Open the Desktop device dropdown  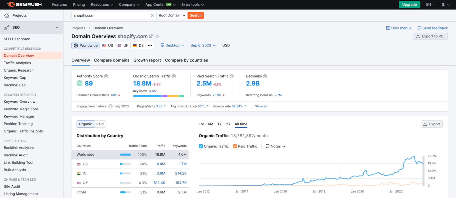click(x=172, y=45)
